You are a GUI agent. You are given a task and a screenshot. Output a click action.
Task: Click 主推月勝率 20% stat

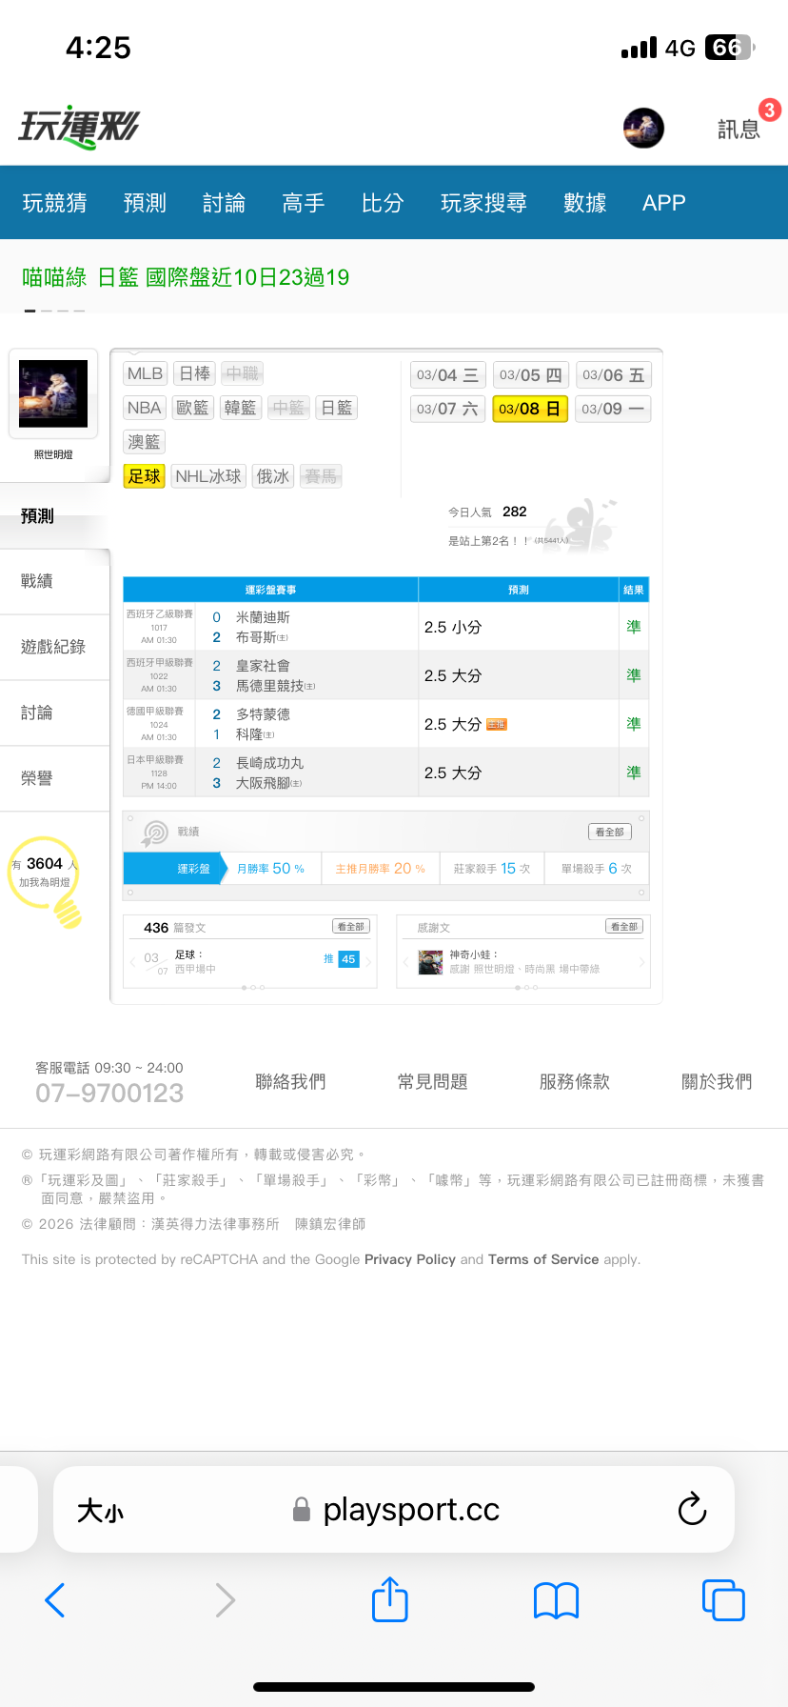point(381,868)
